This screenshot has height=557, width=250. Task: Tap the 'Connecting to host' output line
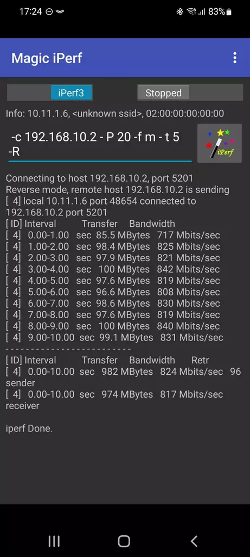click(99, 178)
